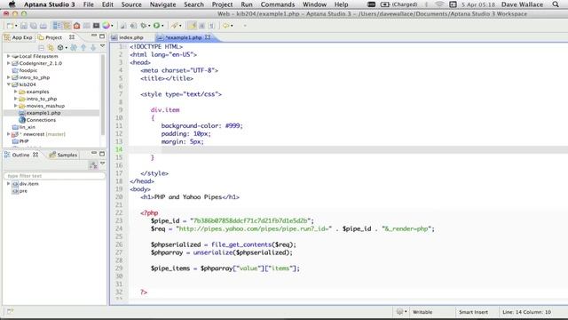Screen dimensions: 568x320
Task: Close the example1.php editor tab
Action: (x=208, y=37)
